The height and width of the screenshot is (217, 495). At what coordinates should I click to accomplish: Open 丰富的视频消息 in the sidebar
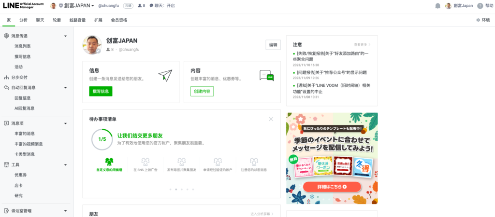pyautogui.click(x=29, y=144)
